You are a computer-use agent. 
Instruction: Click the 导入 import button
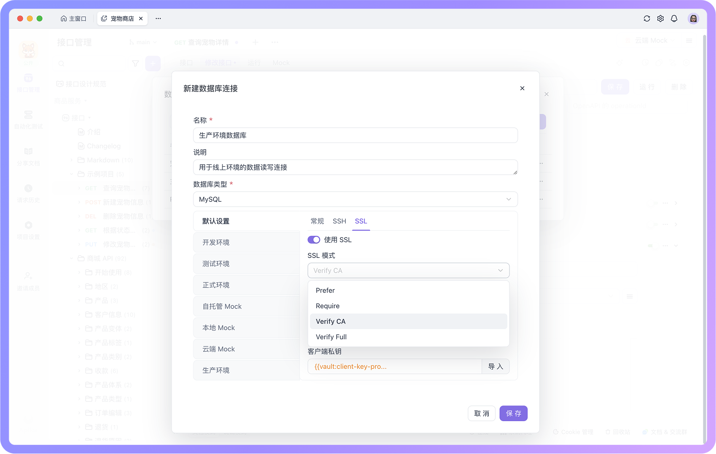point(495,366)
